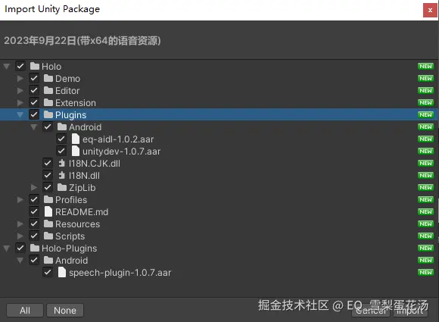Select the Profiles folder row
439x322 pixels.
coord(219,199)
